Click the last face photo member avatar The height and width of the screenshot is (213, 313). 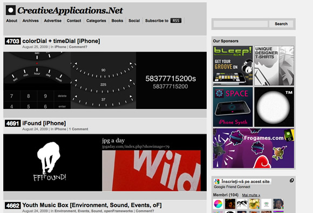click(x=278, y=204)
